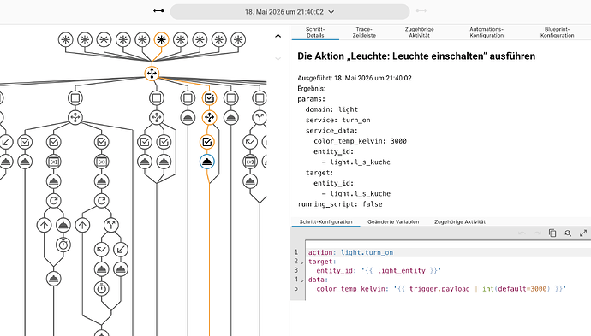The image size is (591, 336).
Task: Click code line with trigger.payload template
Action: 441,289
